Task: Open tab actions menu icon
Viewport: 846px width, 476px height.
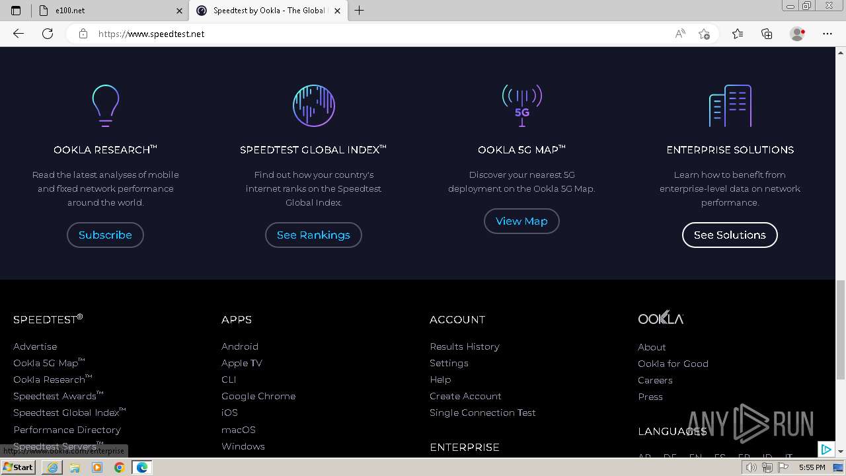Action: (16, 11)
